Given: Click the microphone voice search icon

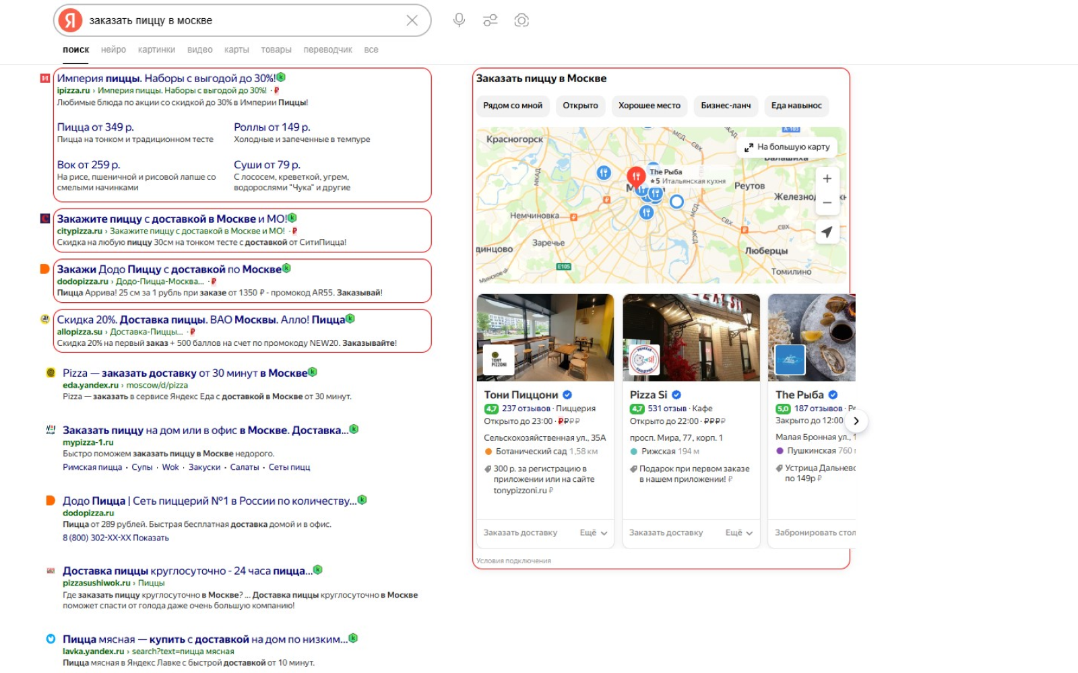Looking at the screenshot, I should click(458, 20).
